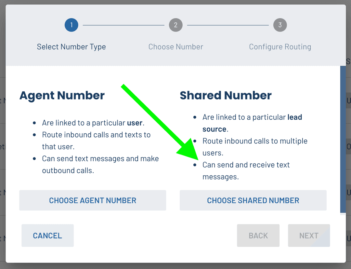The image size is (351, 269).
Task: Click the Next button
Action: coord(309,235)
